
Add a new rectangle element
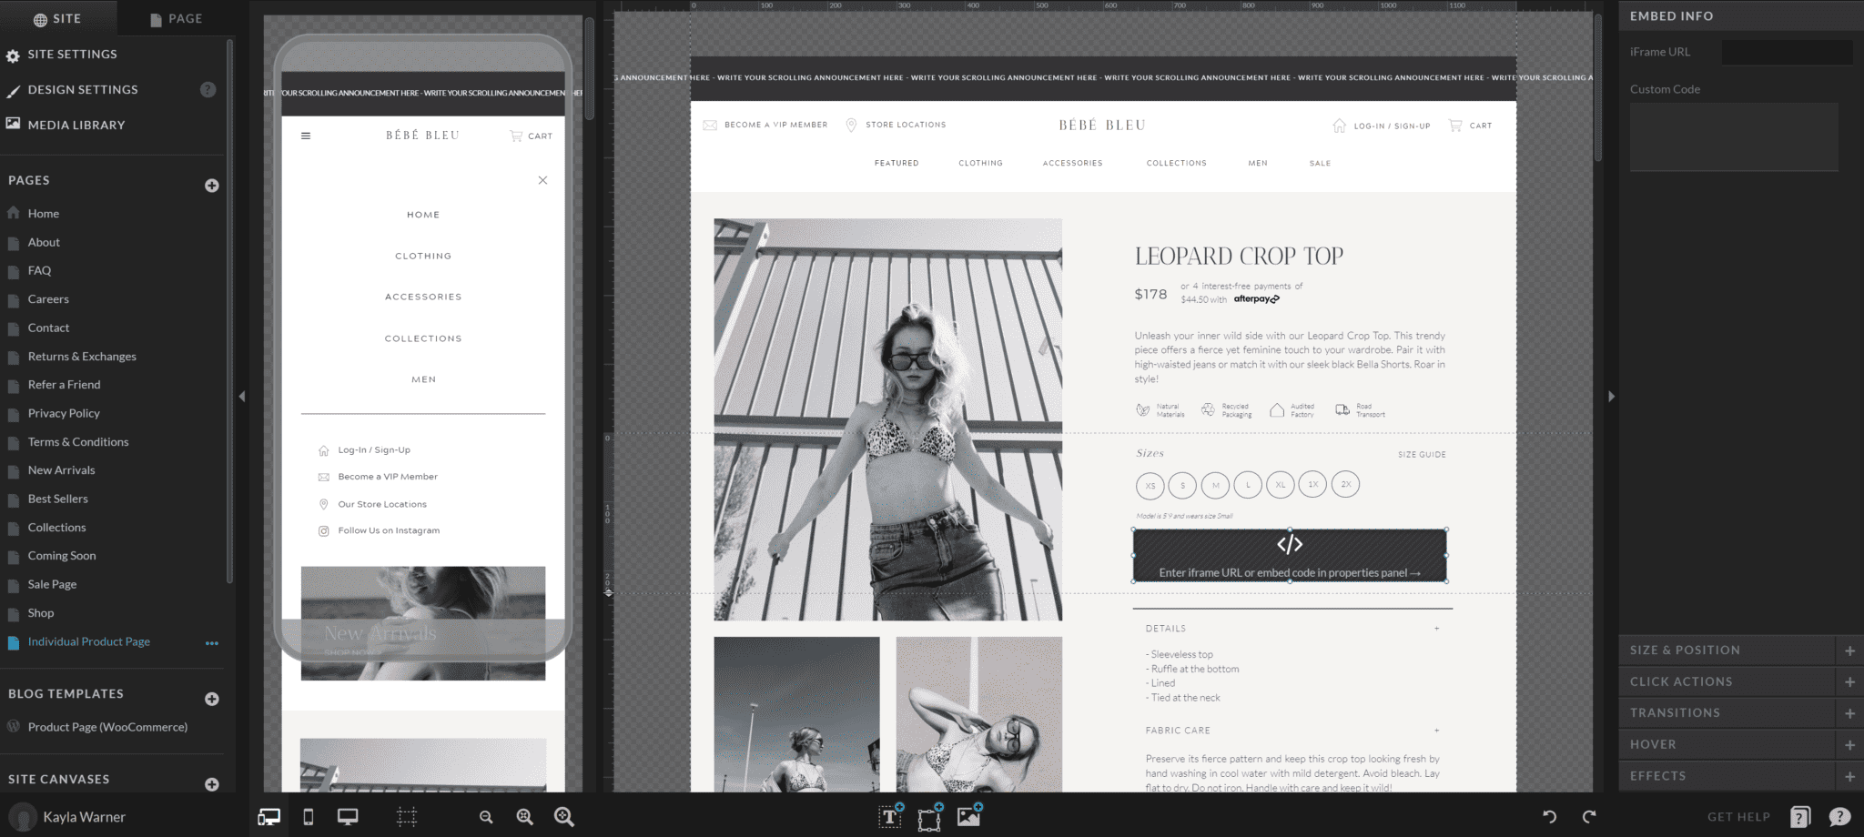pyautogui.click(x=929, y=816)
